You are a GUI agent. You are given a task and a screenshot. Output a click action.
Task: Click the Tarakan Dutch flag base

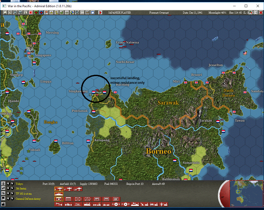[x=218, y=121]
